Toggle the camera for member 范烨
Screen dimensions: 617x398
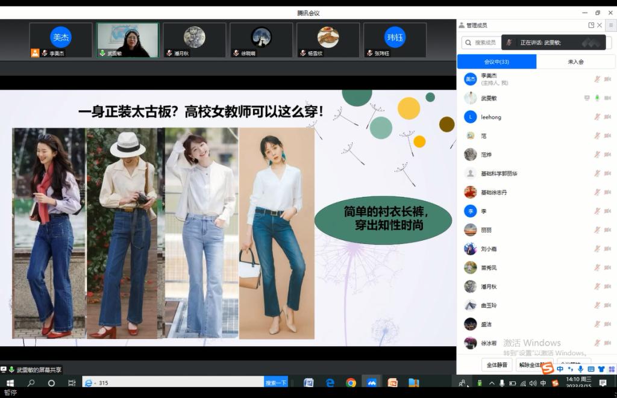coord(607,155)
